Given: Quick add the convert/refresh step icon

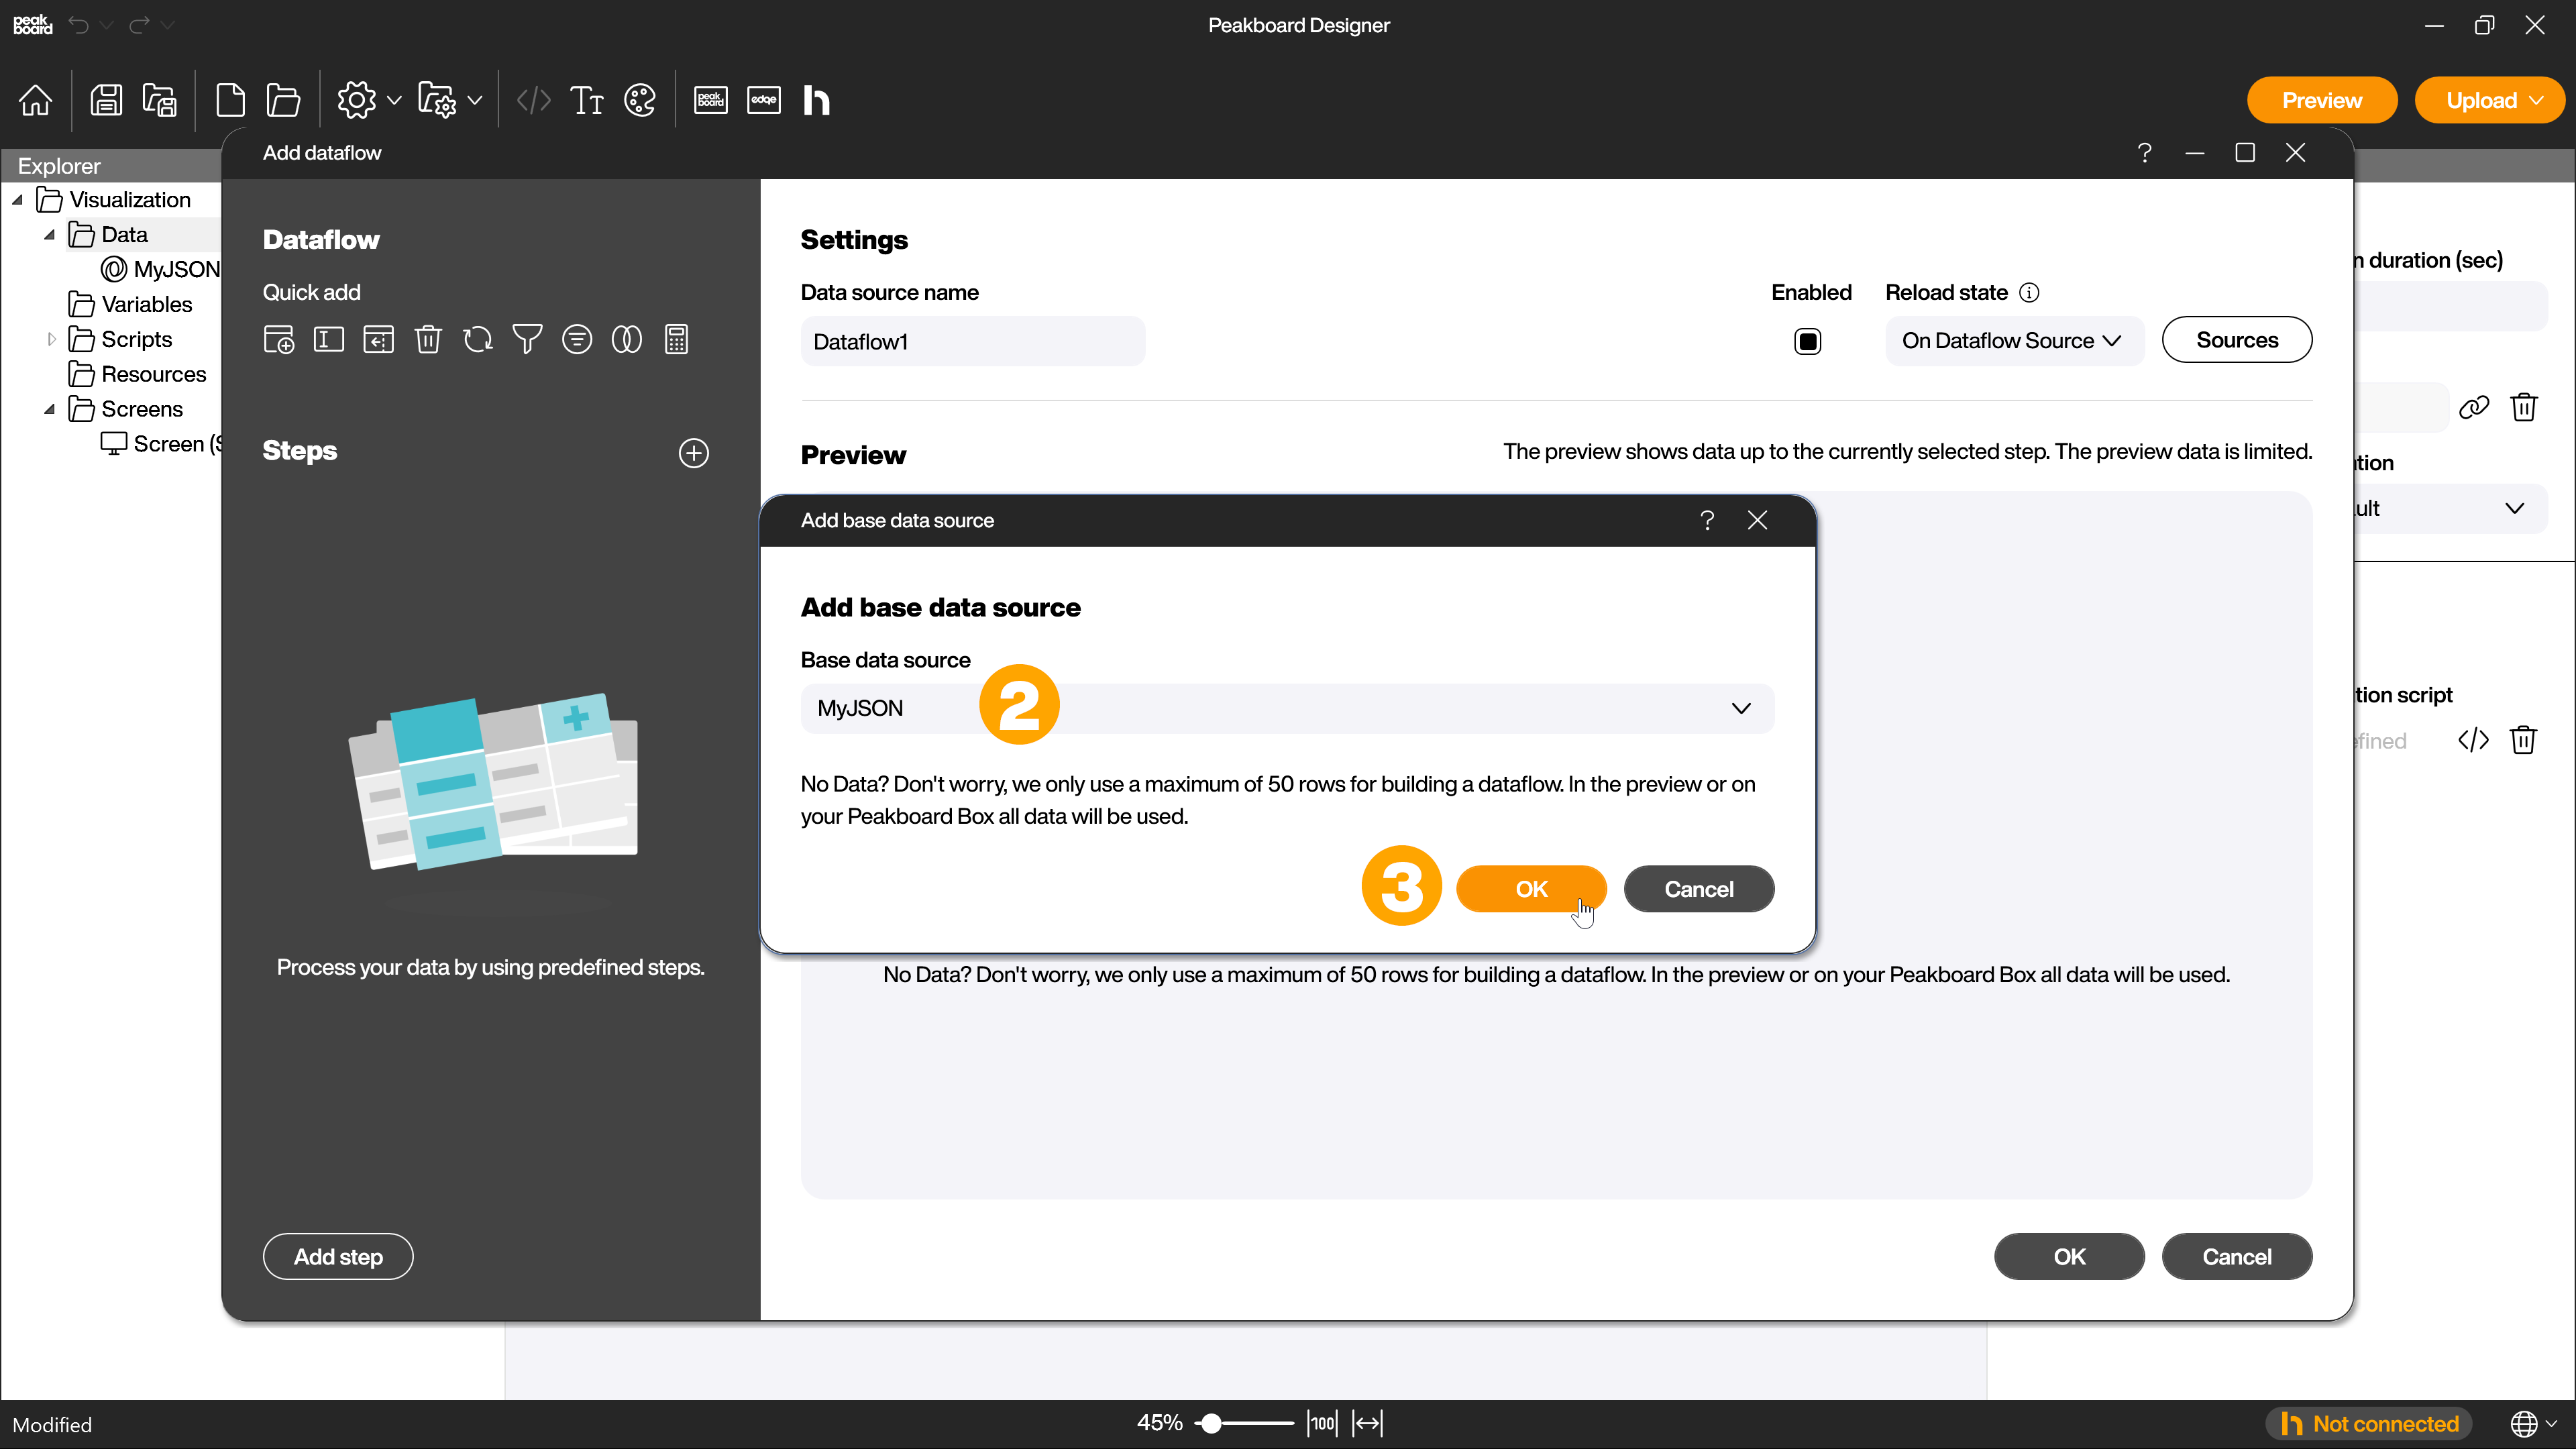Looking at the screenshot, I should pos(478,340).
